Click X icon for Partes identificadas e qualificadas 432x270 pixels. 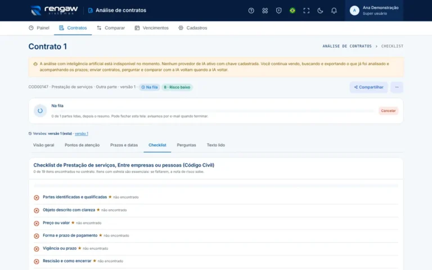37,197
